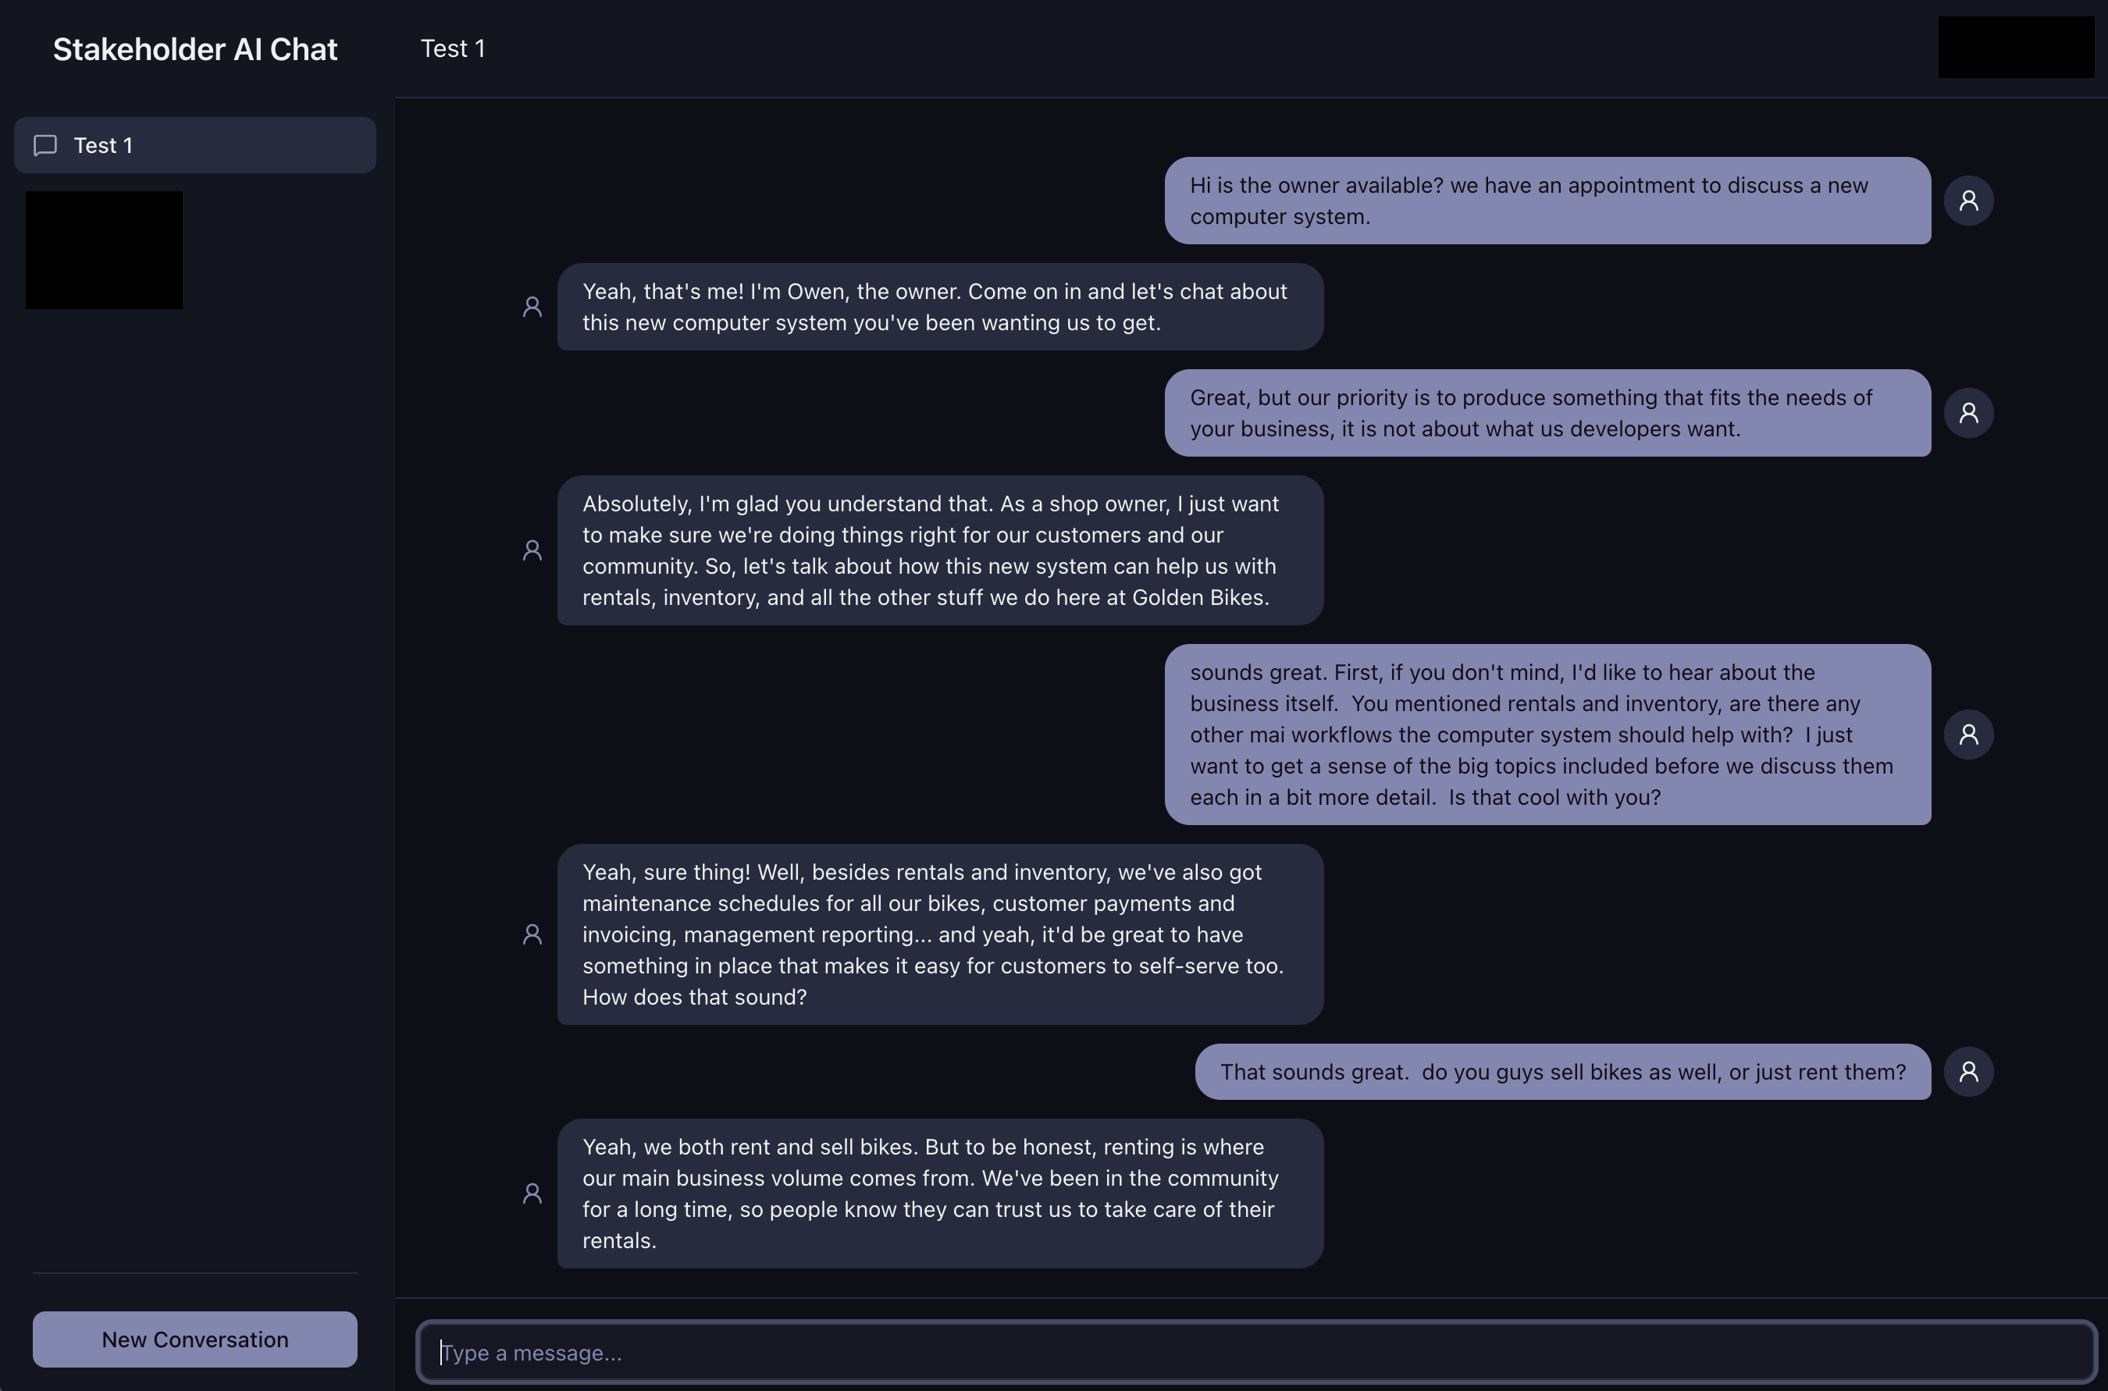Screen dimensions: 2108x1391
Task: Click stakeholder avatar beside maintenance schedules reply
Action: (532, 934)
